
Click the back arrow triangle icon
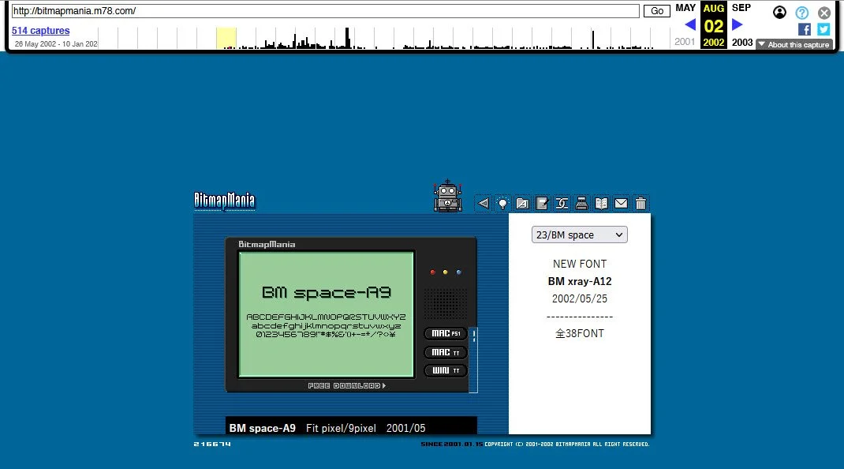[483, 203]
